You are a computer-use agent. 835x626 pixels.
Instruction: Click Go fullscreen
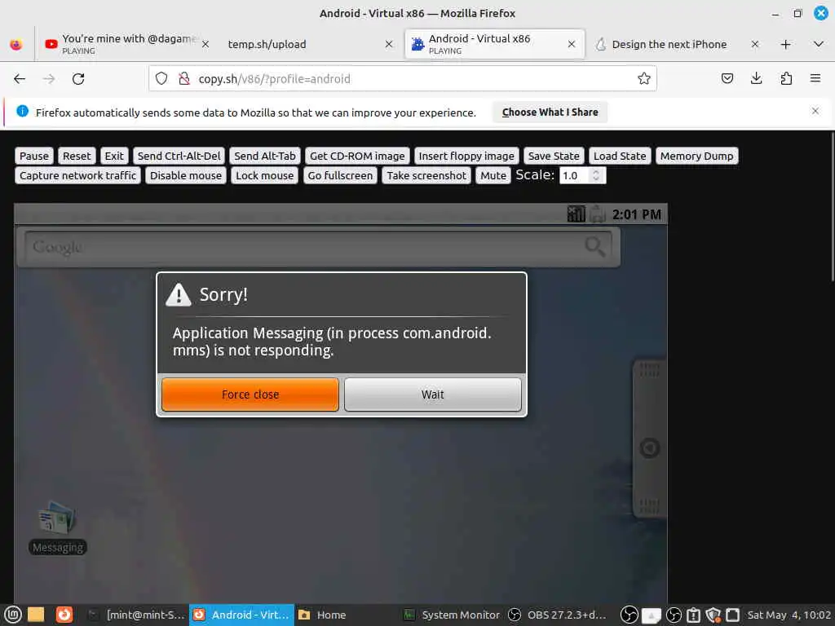340,176
